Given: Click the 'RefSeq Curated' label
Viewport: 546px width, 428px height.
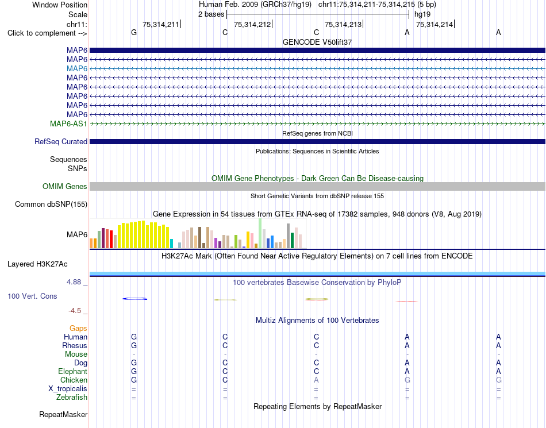Looking at the screenshot, I should click(61, 142).
